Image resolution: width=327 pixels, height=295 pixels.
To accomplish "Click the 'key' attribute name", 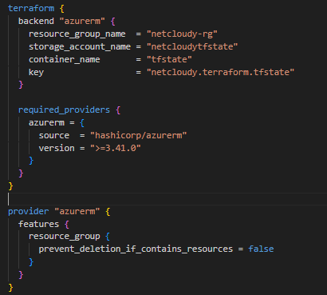I will point(36,73).
